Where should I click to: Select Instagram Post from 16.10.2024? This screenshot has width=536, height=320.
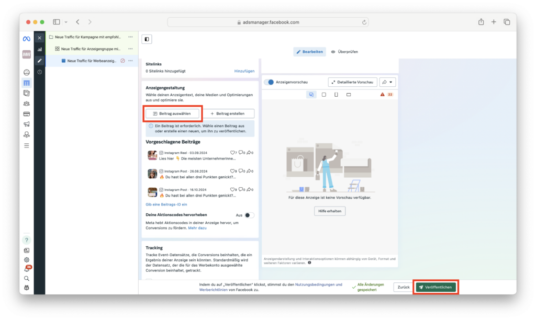(200, 192)
